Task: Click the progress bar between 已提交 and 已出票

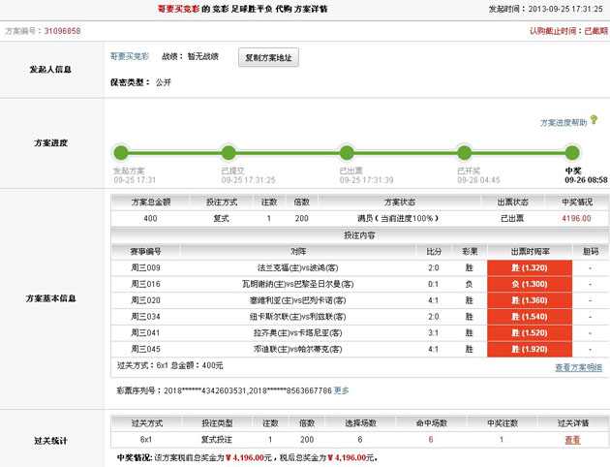Action: [x=288, y=152]
